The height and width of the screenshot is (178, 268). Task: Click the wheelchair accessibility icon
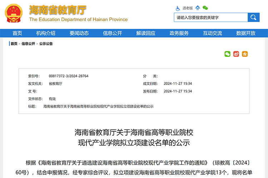[x=178, y=8]
